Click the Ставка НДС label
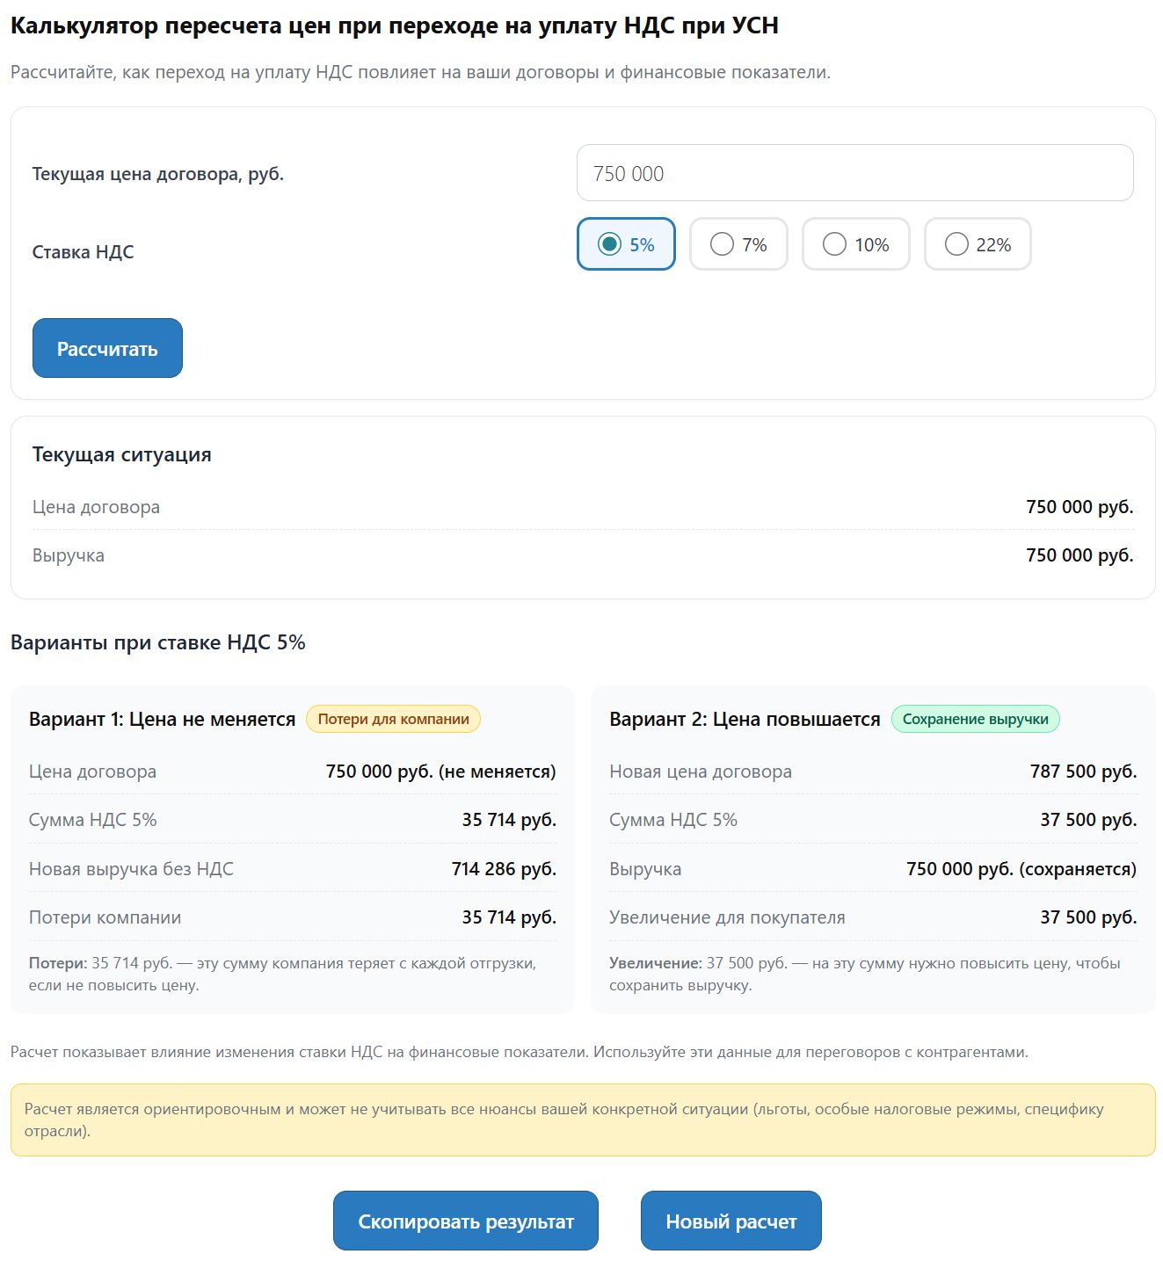The height and width of the screenshot is (1261, 1163). tap(84, 252)
